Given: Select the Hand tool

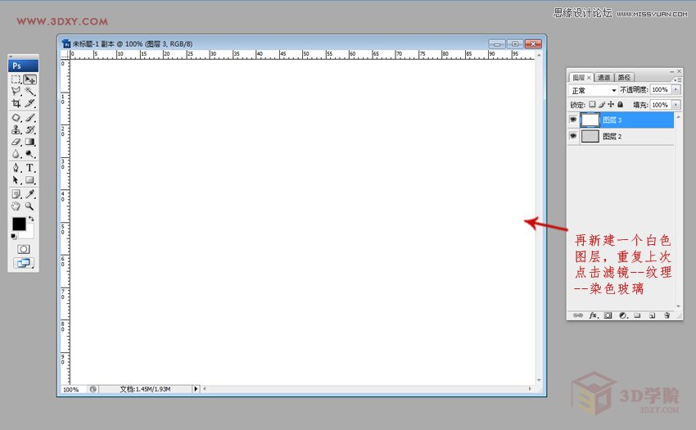Looking at the screenshot, I should [x=16, y=206].
